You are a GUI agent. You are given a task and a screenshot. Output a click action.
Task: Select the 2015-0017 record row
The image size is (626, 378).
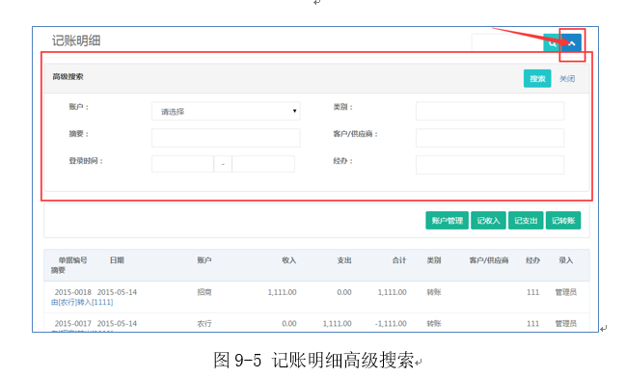(x=316, y=323)
